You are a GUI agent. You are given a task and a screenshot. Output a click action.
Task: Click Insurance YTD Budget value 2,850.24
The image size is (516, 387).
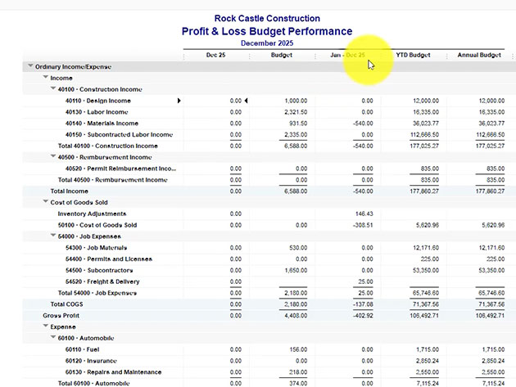[428, 361]
